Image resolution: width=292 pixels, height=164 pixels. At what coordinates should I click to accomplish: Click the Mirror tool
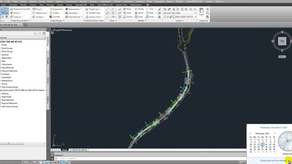(139, 13)
